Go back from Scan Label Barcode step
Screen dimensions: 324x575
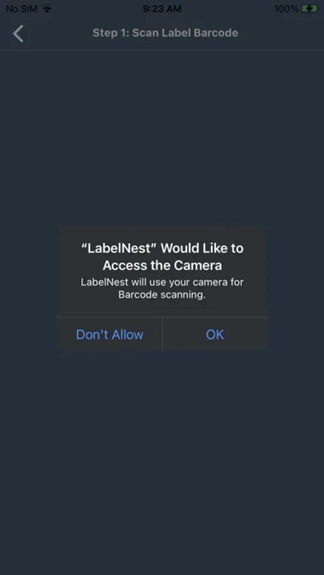(x=18, y=33)
